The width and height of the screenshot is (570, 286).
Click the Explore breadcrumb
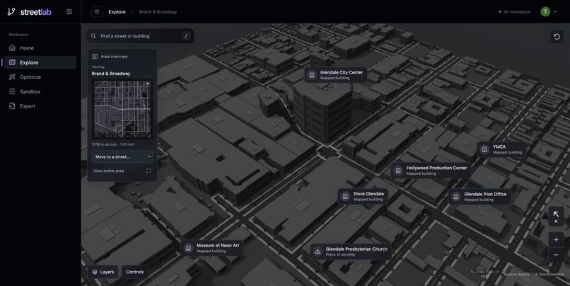(117, 11)
